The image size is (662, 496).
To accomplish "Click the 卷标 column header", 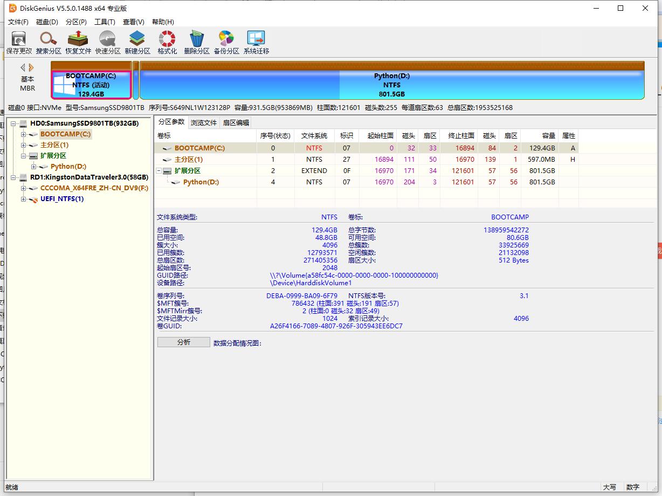I will point(205,136).
